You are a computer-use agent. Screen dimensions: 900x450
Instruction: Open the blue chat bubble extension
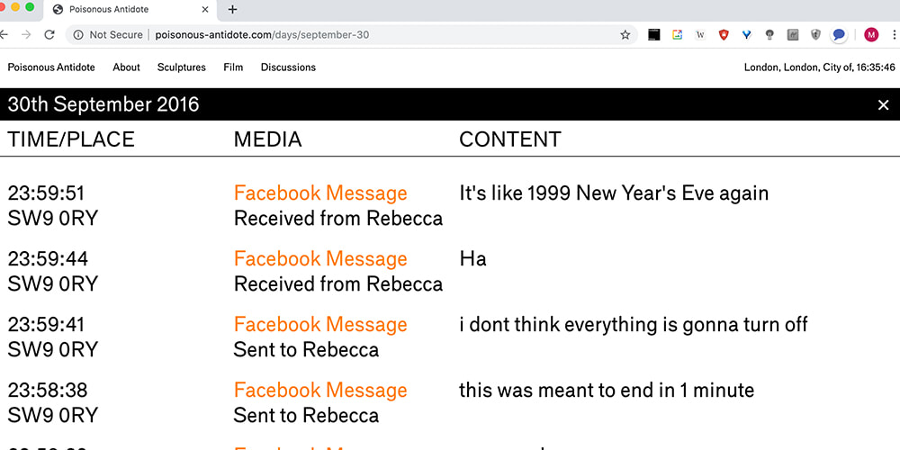click(839, 35)
